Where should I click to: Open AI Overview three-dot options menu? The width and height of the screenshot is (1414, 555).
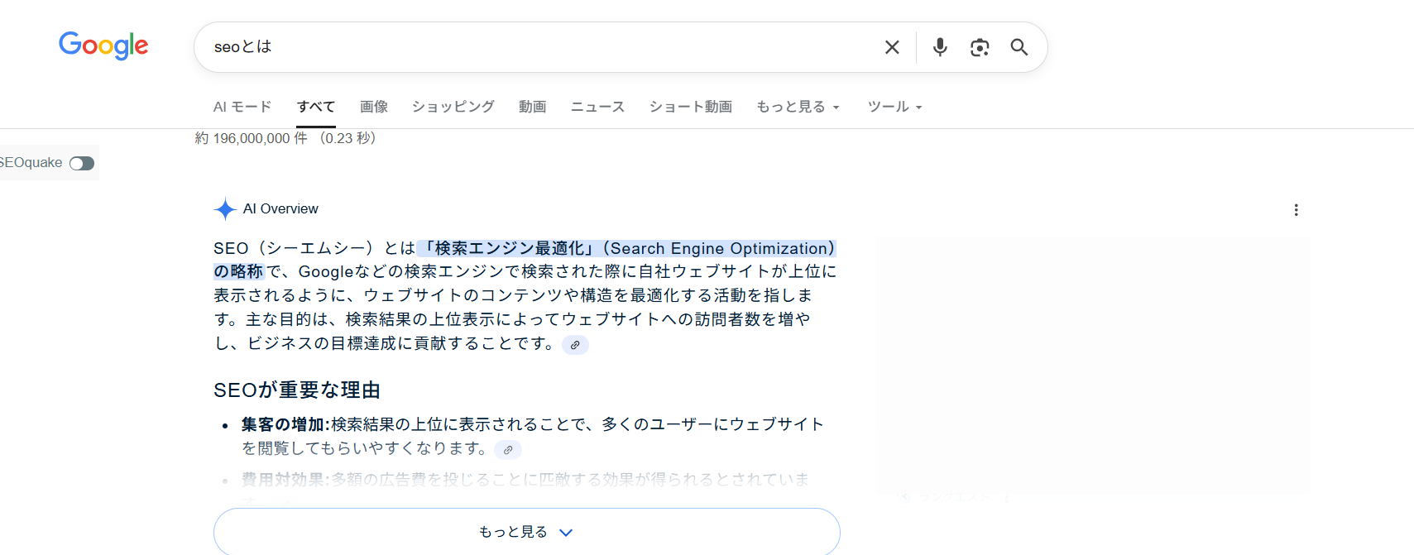coord(1296,210)
